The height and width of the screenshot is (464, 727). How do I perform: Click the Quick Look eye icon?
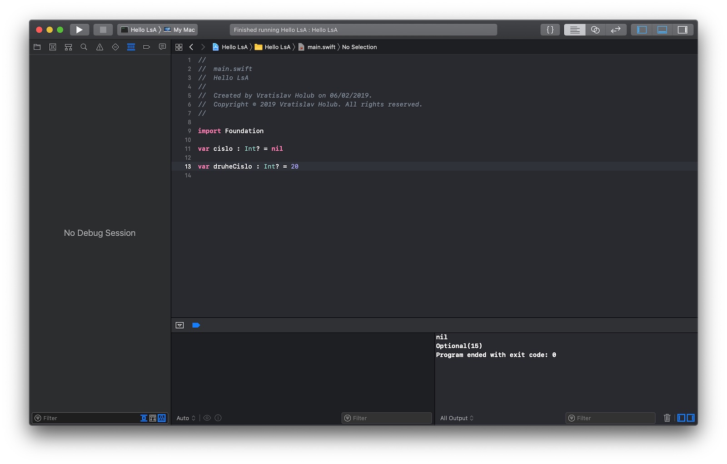207,418
